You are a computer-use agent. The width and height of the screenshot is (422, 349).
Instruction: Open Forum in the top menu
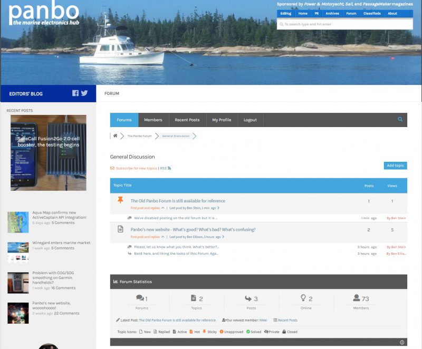[351, 14]
